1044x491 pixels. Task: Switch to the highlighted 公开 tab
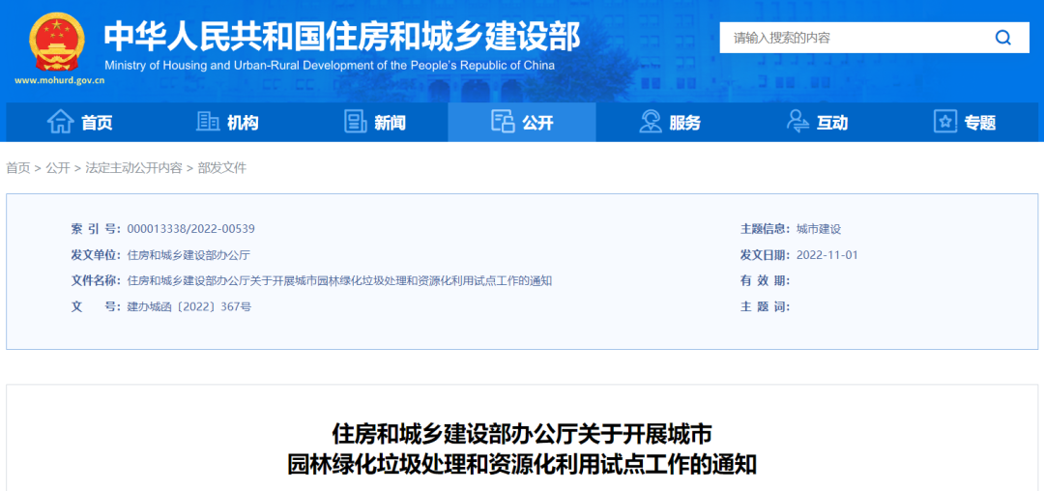(522, 123)
